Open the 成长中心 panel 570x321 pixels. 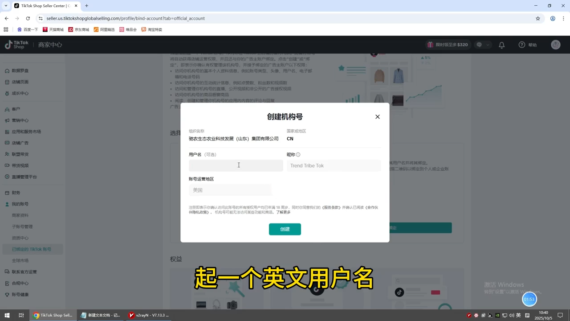click(x=20, y=93)
